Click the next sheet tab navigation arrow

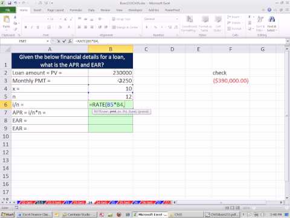point(10,202)
